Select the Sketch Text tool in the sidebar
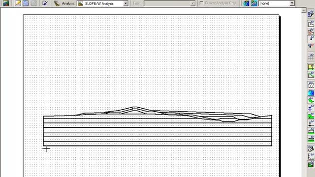The image size is (315, 177). coord(311,148)
